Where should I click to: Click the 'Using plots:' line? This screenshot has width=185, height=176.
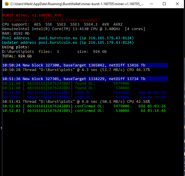pos(16,47)
